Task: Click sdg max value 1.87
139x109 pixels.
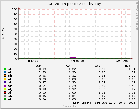Action: (x=132, y=89)
